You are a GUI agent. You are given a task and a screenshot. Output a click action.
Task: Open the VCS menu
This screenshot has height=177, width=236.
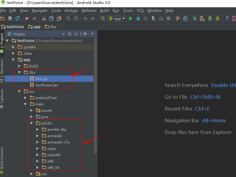coord(140,11)
